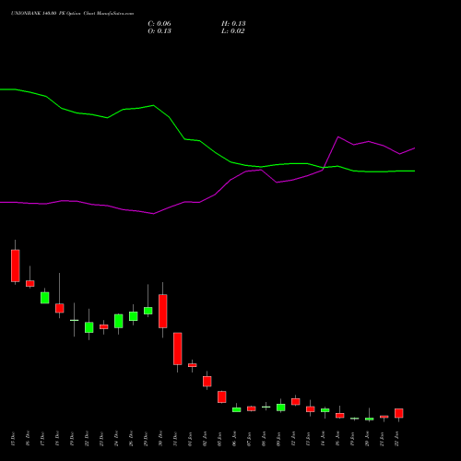The height and width of the screenshot is (461, 461).
Task: Click the green candlestick for 22 Dec
Action: click(x=89, y=327)
